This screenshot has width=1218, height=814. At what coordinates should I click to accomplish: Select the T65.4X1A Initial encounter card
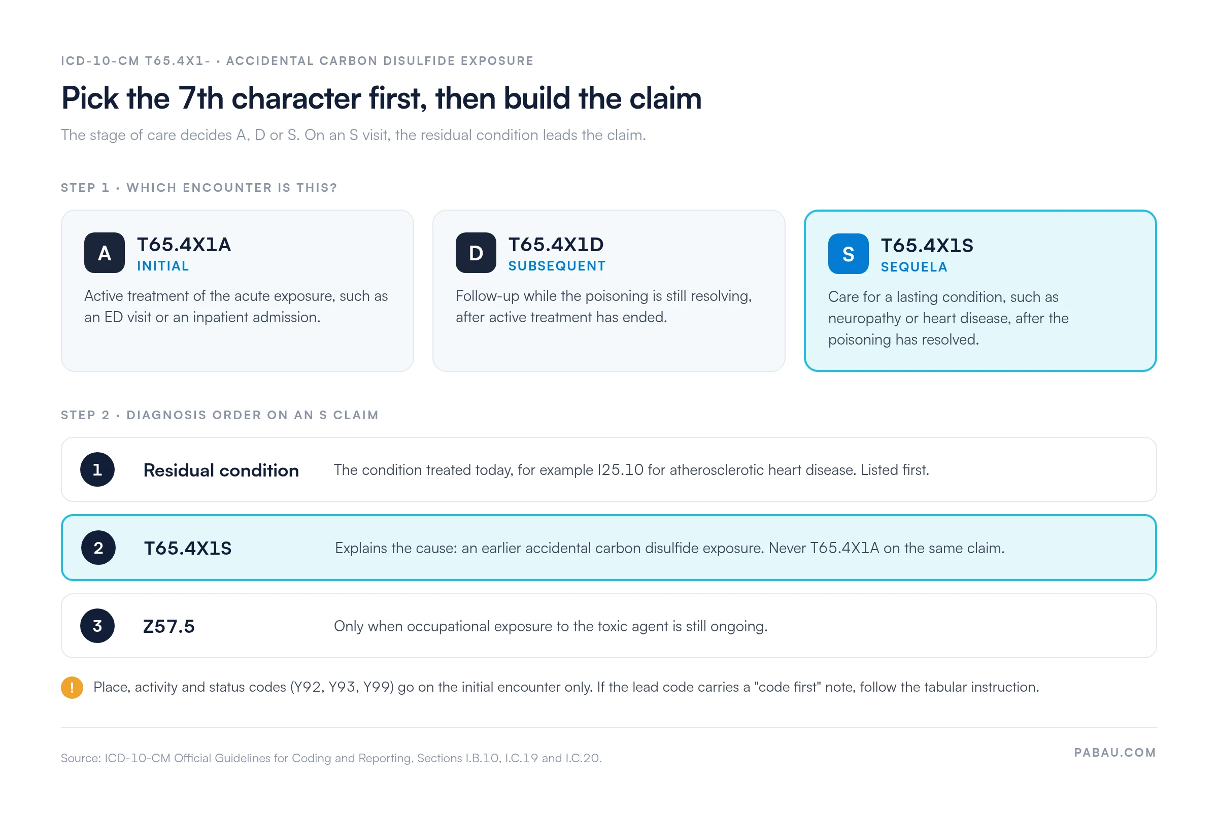(238, 291)
